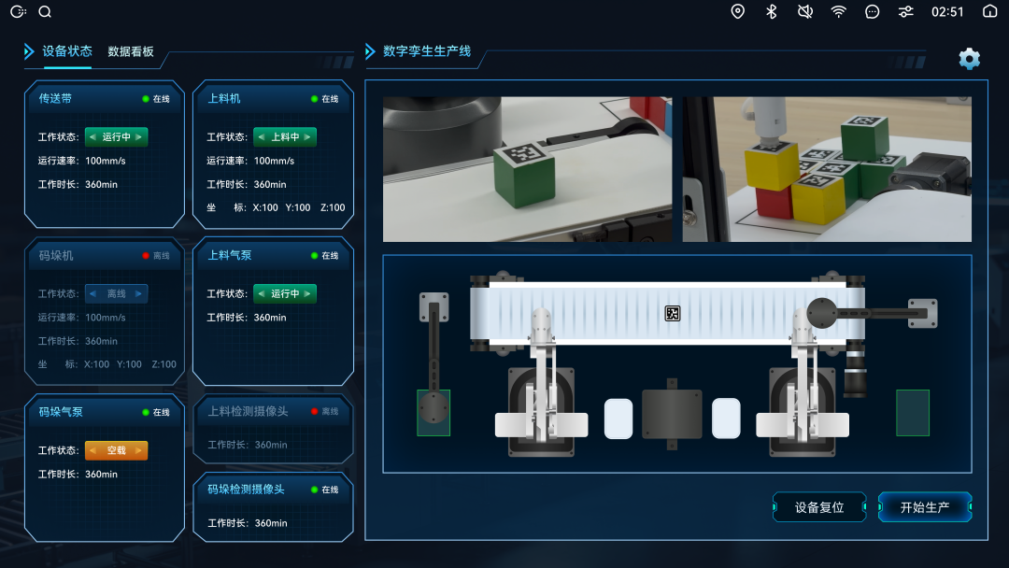Open the sliders quick settings icon

click(x=906, y=11)
